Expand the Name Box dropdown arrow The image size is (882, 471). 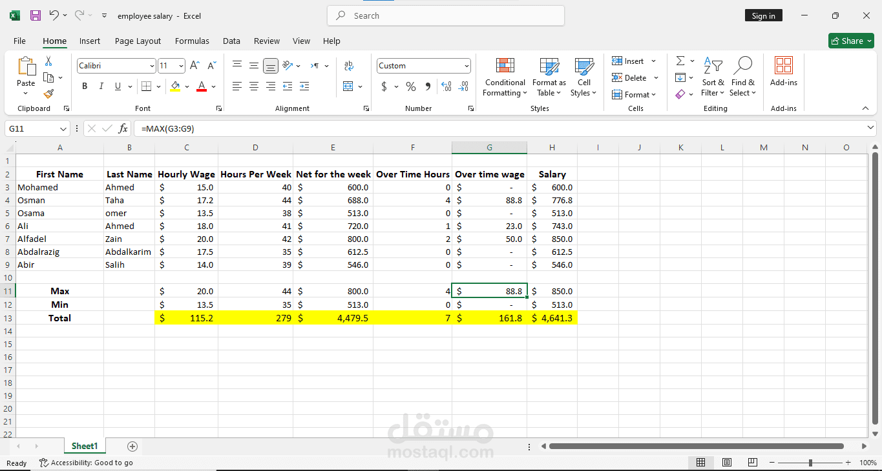click(63, 129)
